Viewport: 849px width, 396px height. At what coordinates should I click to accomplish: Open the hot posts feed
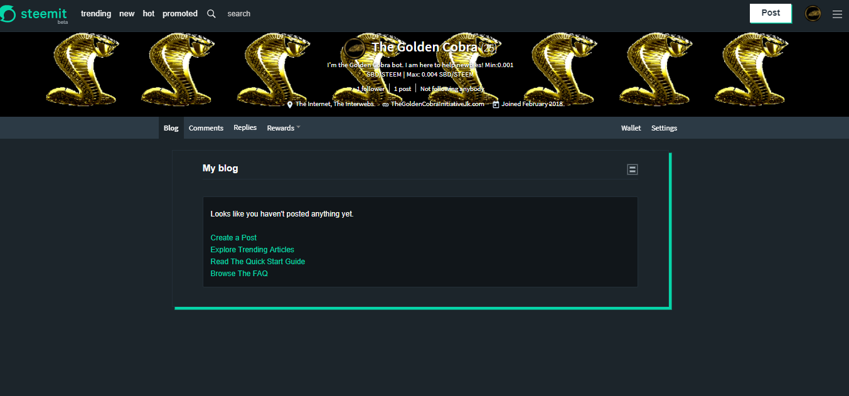point(149,14)
